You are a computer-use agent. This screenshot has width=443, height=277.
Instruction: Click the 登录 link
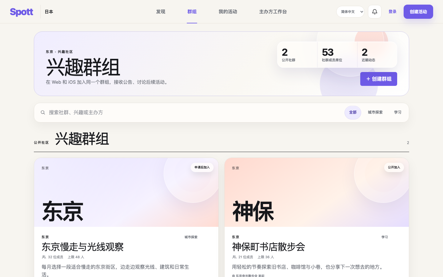click(x=393, y=12)
